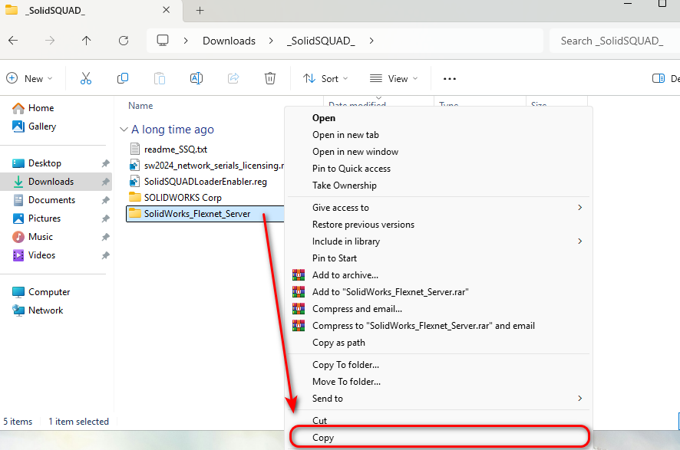The height and width of the screenshot is (450, 680).
Task: Expand chevron after Downloads in address bar
Action: (271, 41)
